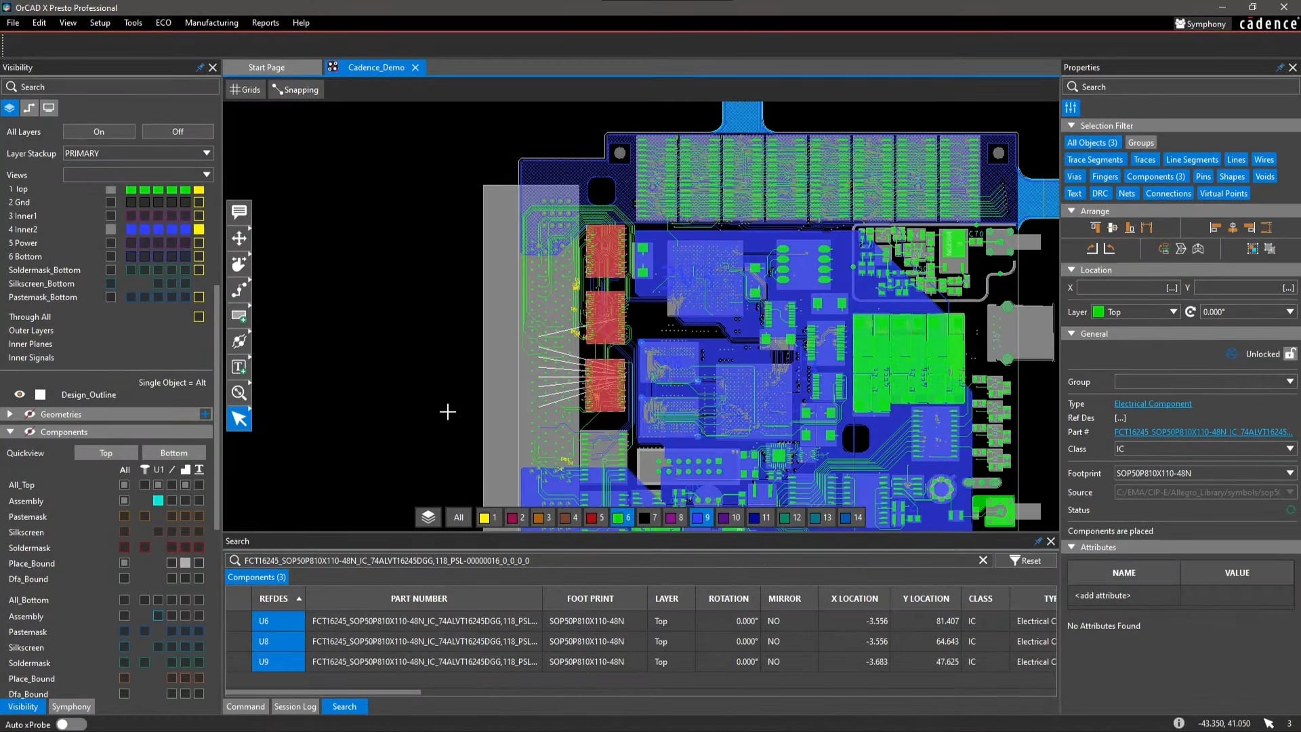The height and width of the screenshot is (732, 1301).
Task: Expand the Geometries section
Action: pyautogui.click(x=9, y=414)
